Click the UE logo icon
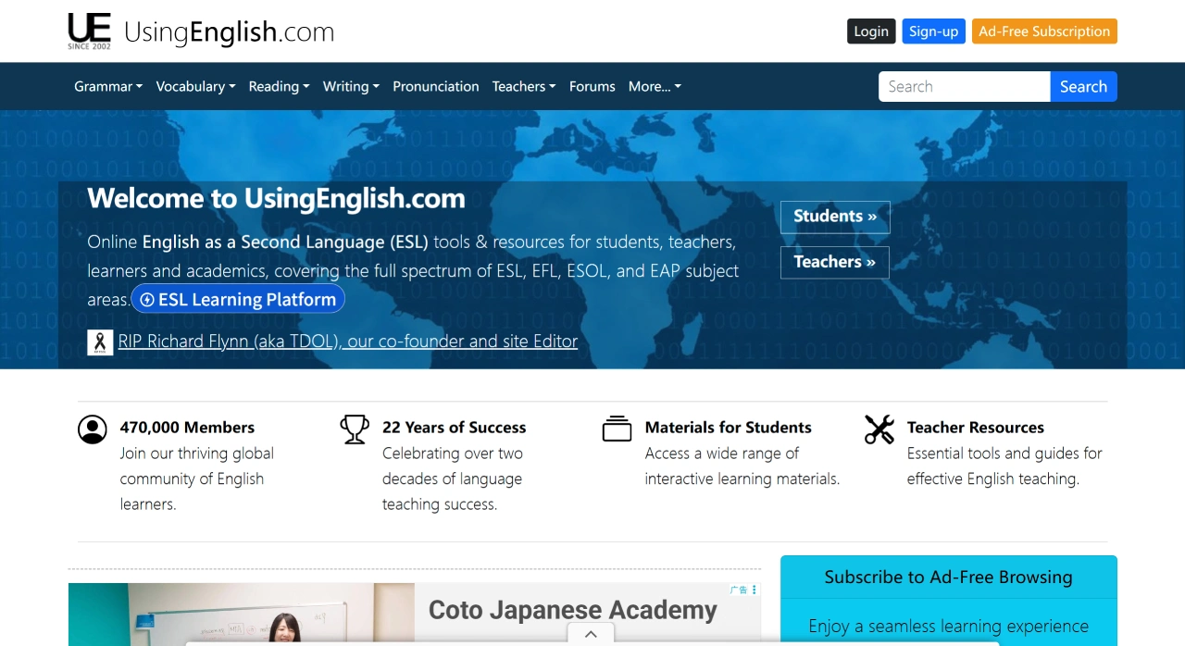Viewport: 1185px width, 646px height. tap(89, 31)
